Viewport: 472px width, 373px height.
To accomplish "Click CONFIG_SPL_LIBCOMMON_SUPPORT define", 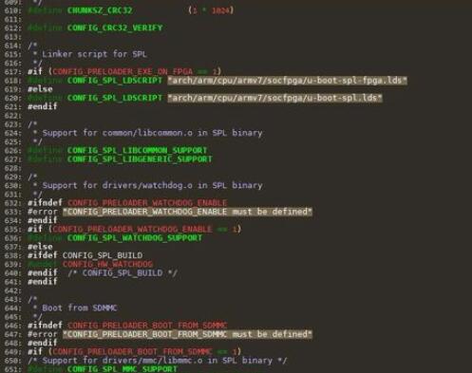I will [137, 150].
